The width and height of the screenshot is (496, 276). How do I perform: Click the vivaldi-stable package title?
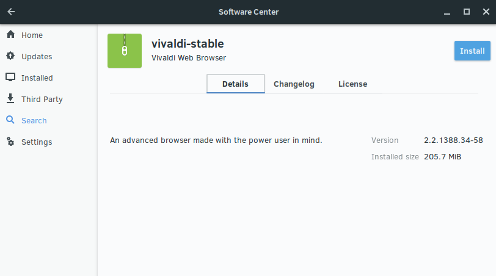pos(188,43)
